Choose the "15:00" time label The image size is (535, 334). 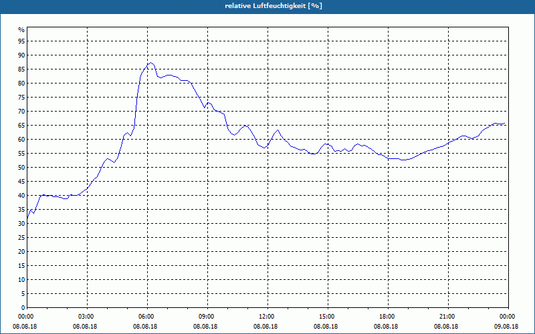(x=328, y=317)
